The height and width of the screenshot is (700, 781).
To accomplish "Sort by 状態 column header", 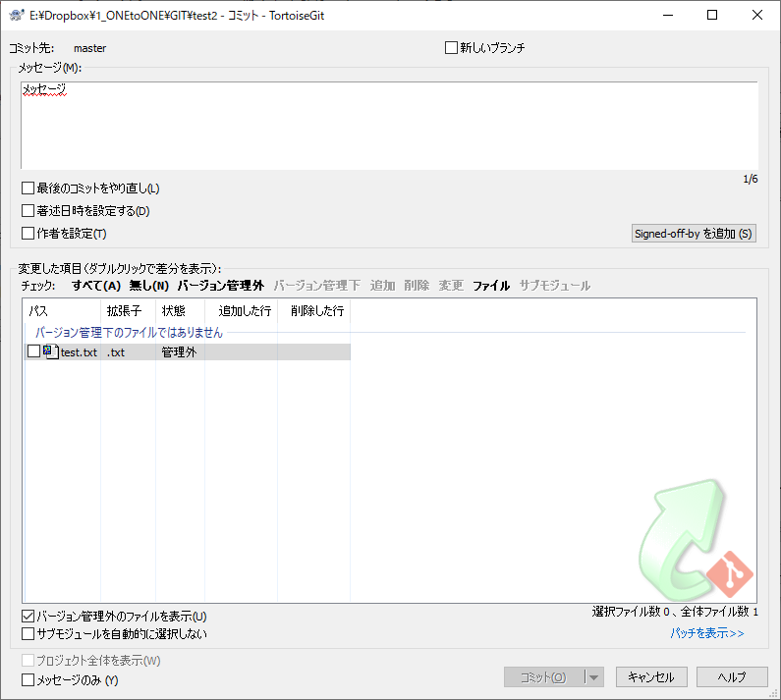I will [x=180, y=311].
